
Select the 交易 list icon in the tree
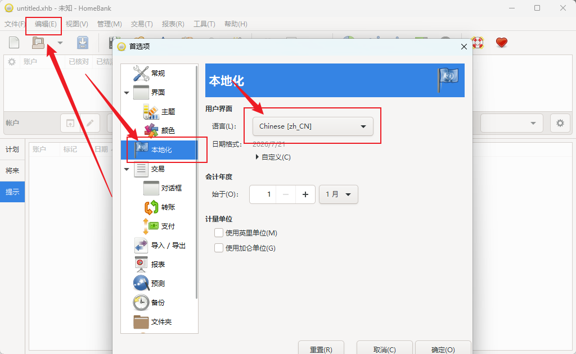[141, 169]
